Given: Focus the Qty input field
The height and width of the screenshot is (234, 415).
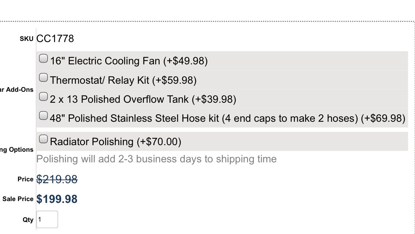Looking at the screenshot, I should [47, 219].
